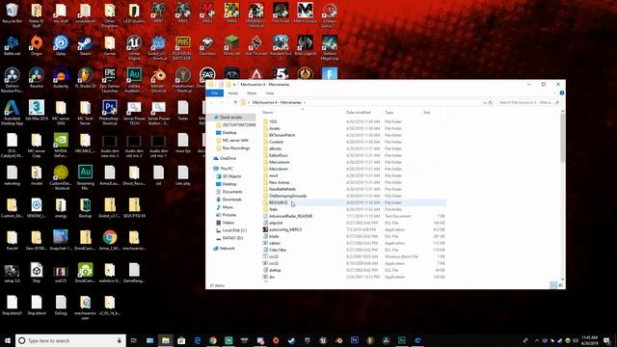Launch the Adobe Audition desktop shortcut
Screen dimensions: 617x347
134,80
